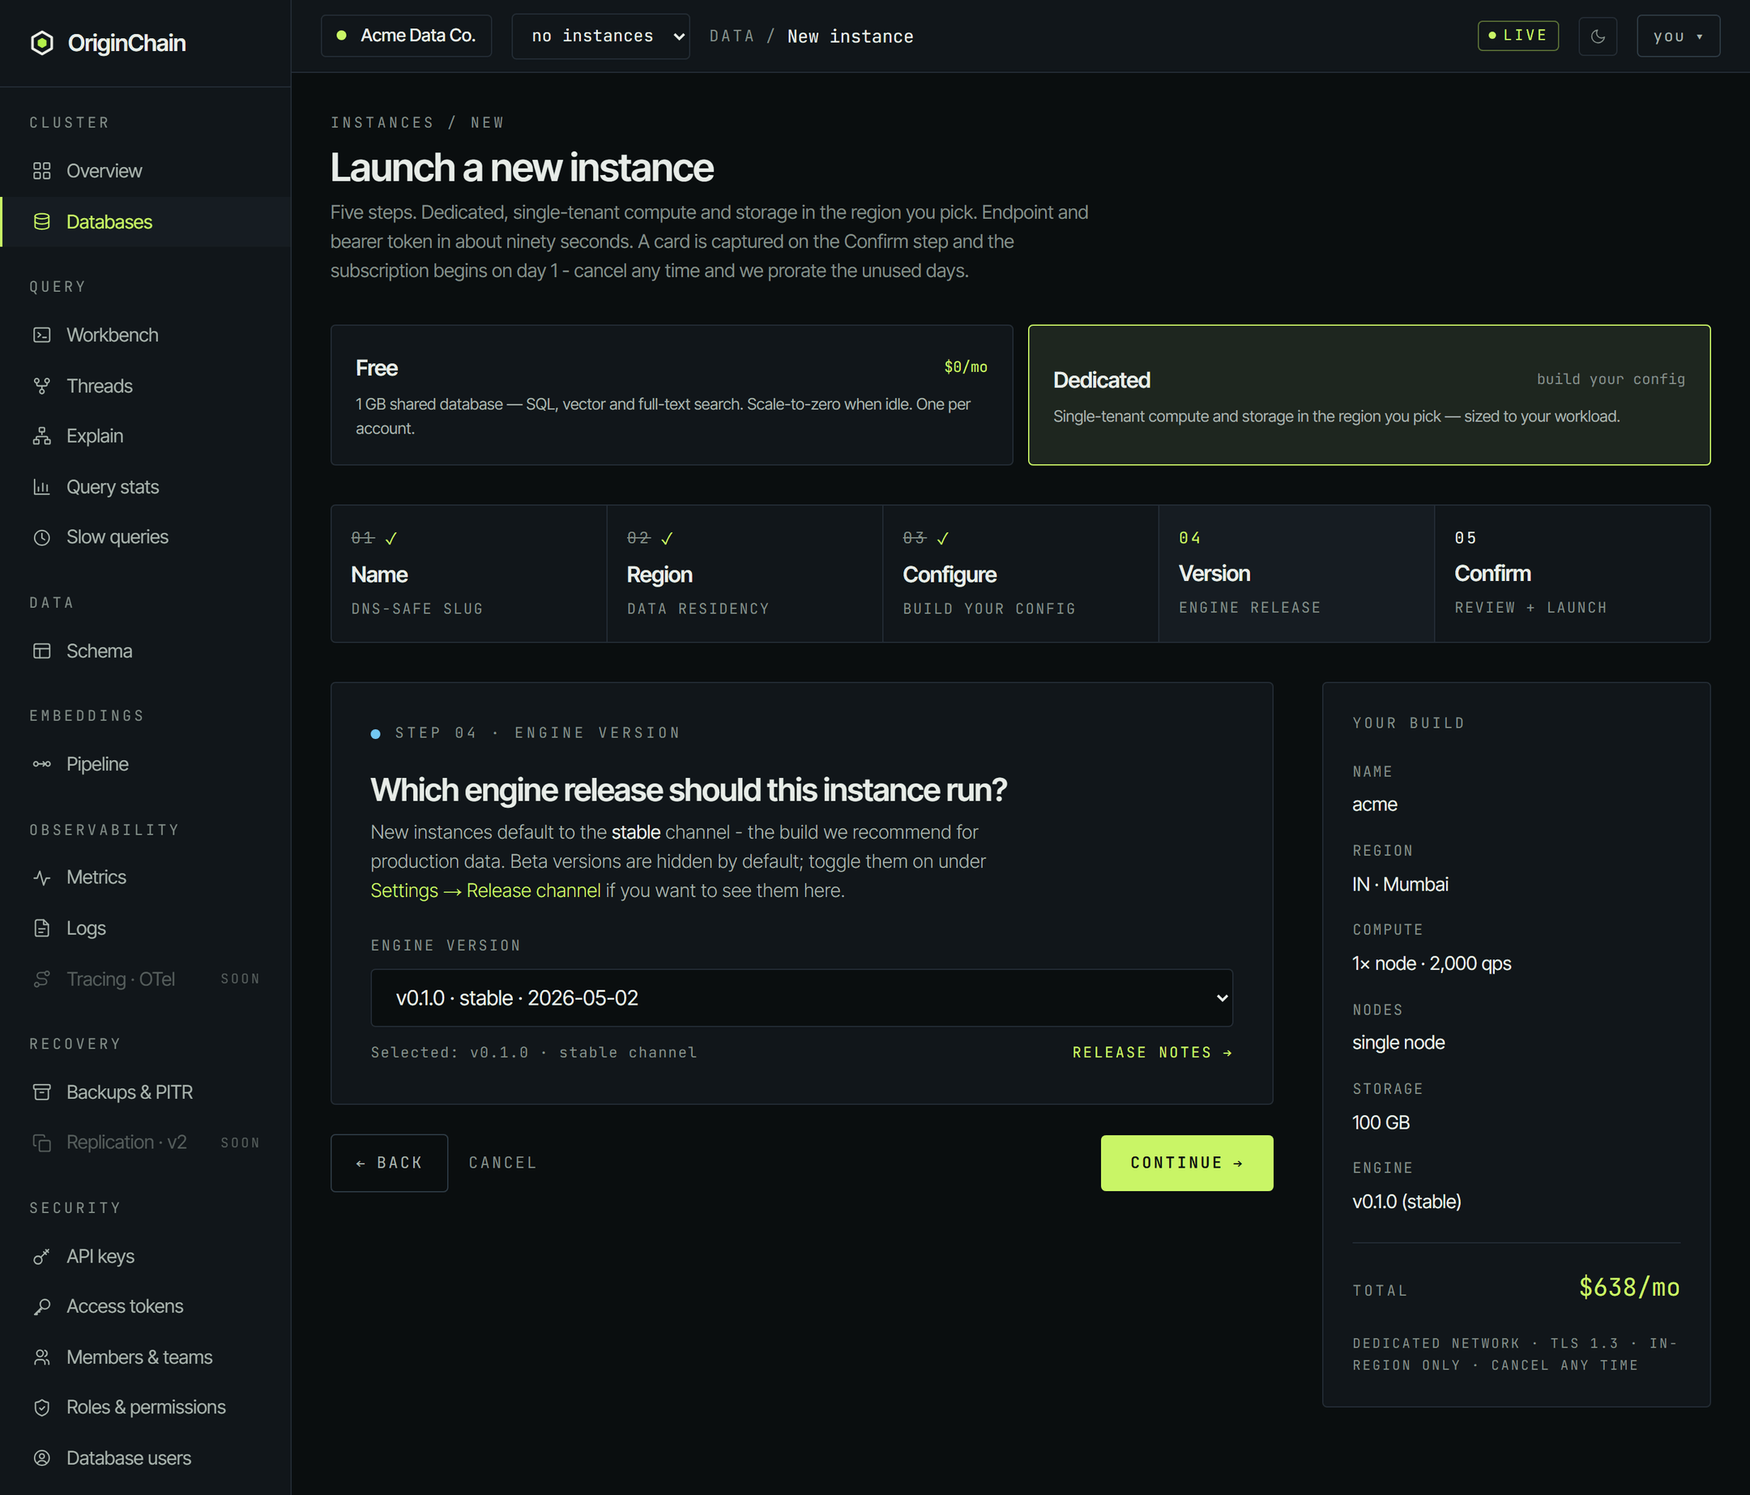This screenshot has height=1495, width=1750.
Task: Jump to step 02 Region
Action: pyautogui.click(x=745, y=574)
